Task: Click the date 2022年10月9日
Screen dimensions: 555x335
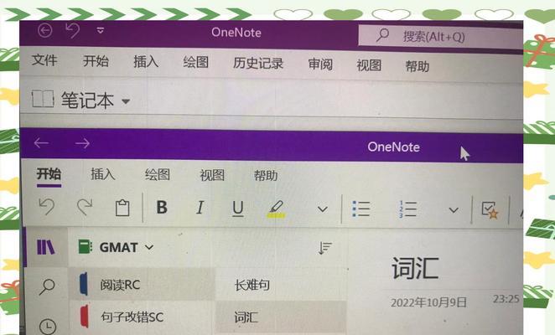Action: [x=428, y=302]
